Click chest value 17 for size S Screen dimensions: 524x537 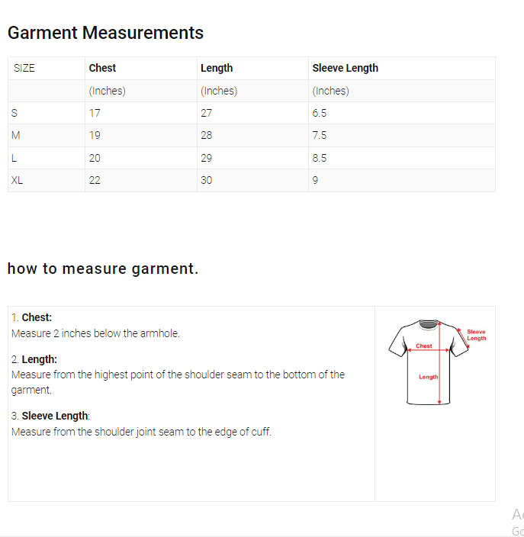pyautogui.click(x=95, y=113)
